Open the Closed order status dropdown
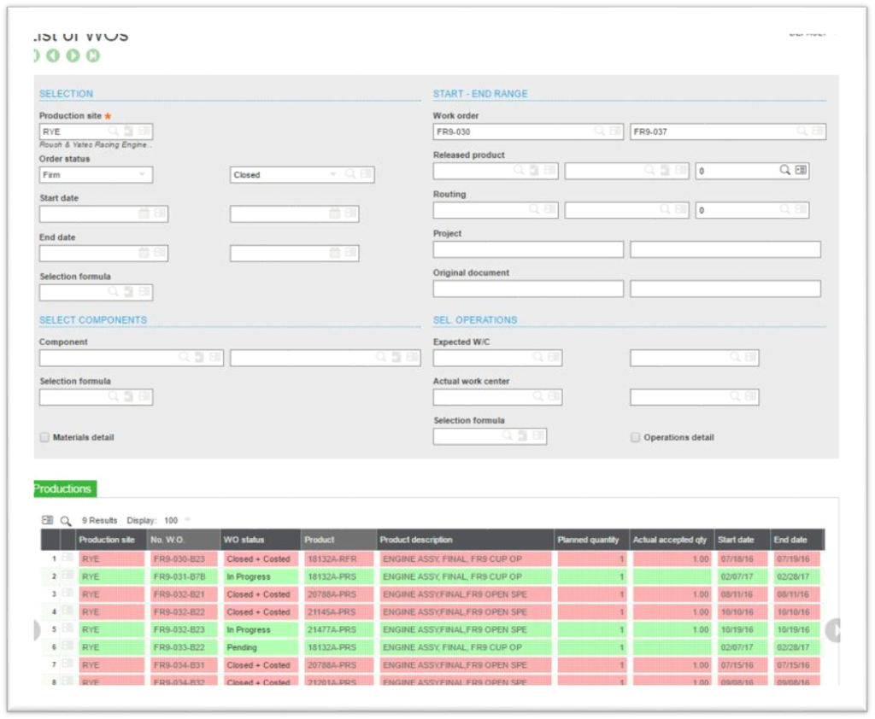Screen dimensions: 875x719 tap(333, 174)
